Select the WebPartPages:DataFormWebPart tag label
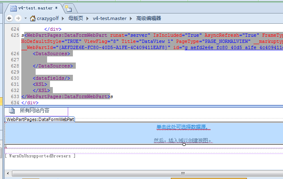Screen dimensions: 283x179 [x=40, y=119]
